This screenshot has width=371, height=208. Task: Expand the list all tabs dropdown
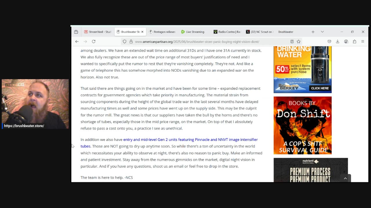pyautogui.click(x=322, y=32)
